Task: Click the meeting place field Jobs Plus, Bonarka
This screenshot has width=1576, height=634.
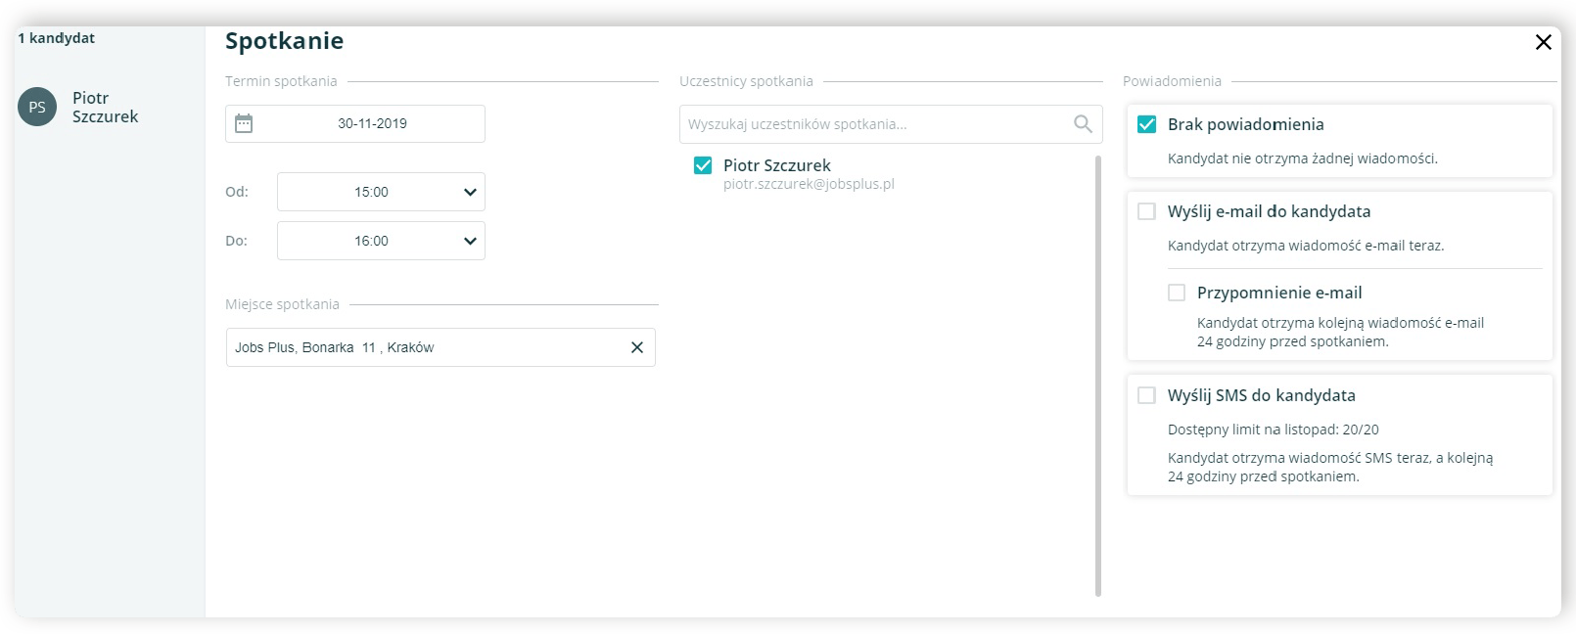Action: (440, 347)
